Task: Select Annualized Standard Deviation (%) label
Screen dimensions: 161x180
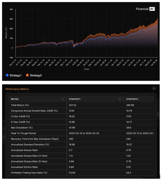Action: (30, 145)
